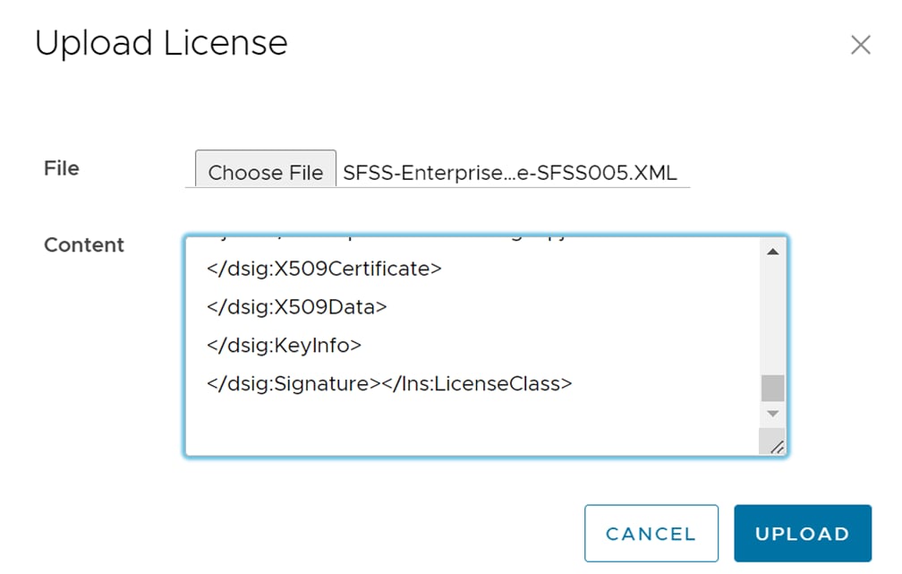Click the Choose File button

click(x=266, y=169)
